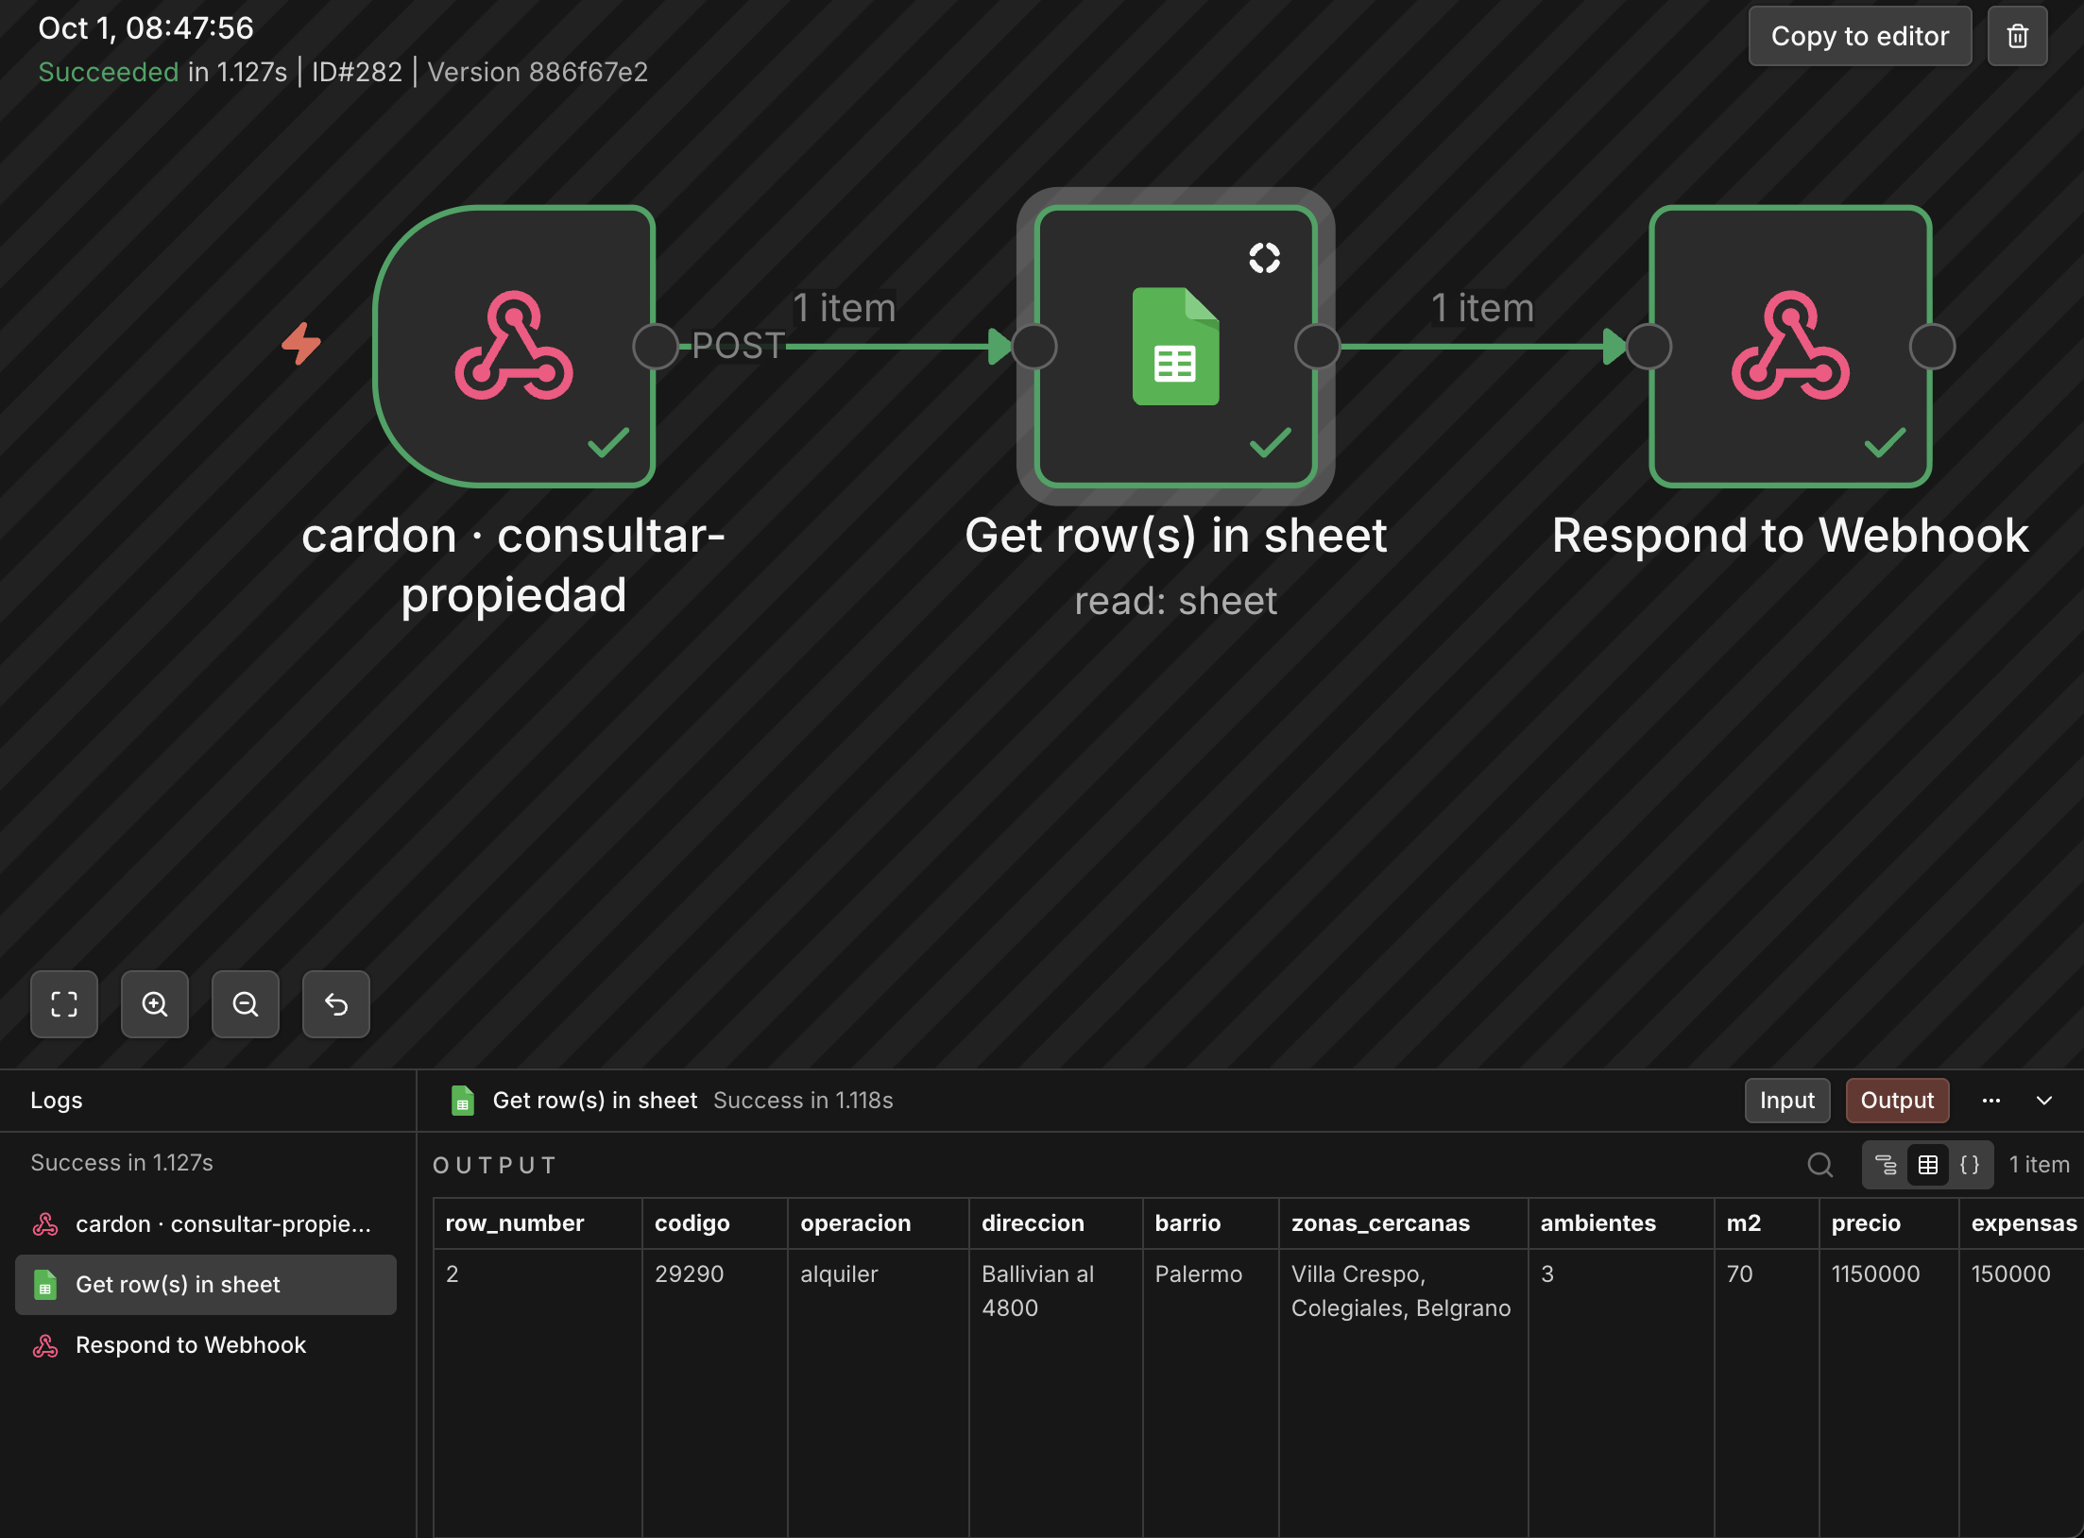Zoom in on the workflow canvas
This screenshot has height=1538, width=2084.
tap(155, 1003)
